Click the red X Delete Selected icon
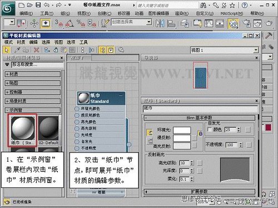The height and width of the screenshot is (208, 278). click(x=37, y=50)
